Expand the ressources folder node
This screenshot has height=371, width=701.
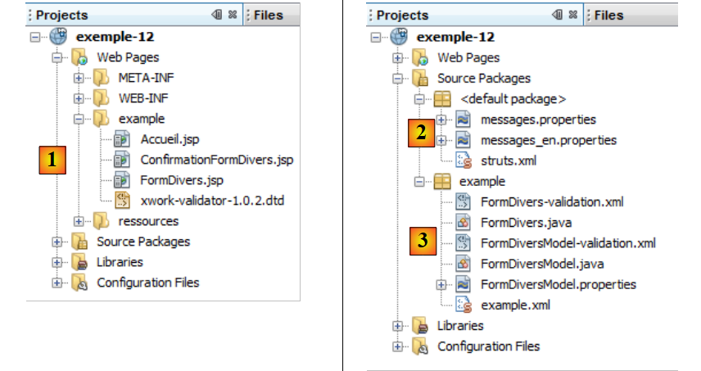(79, 220)
